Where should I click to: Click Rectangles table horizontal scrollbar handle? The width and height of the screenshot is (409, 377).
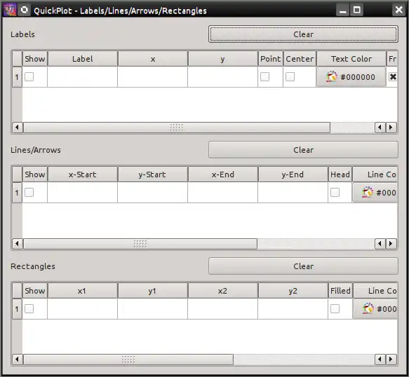tap(128, 359)
